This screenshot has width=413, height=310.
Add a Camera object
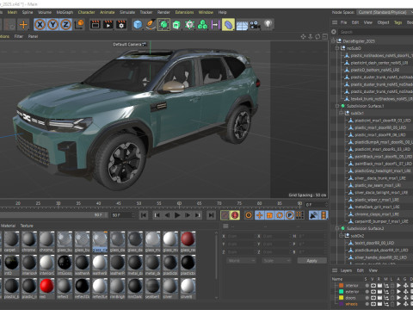click(255, 25)
